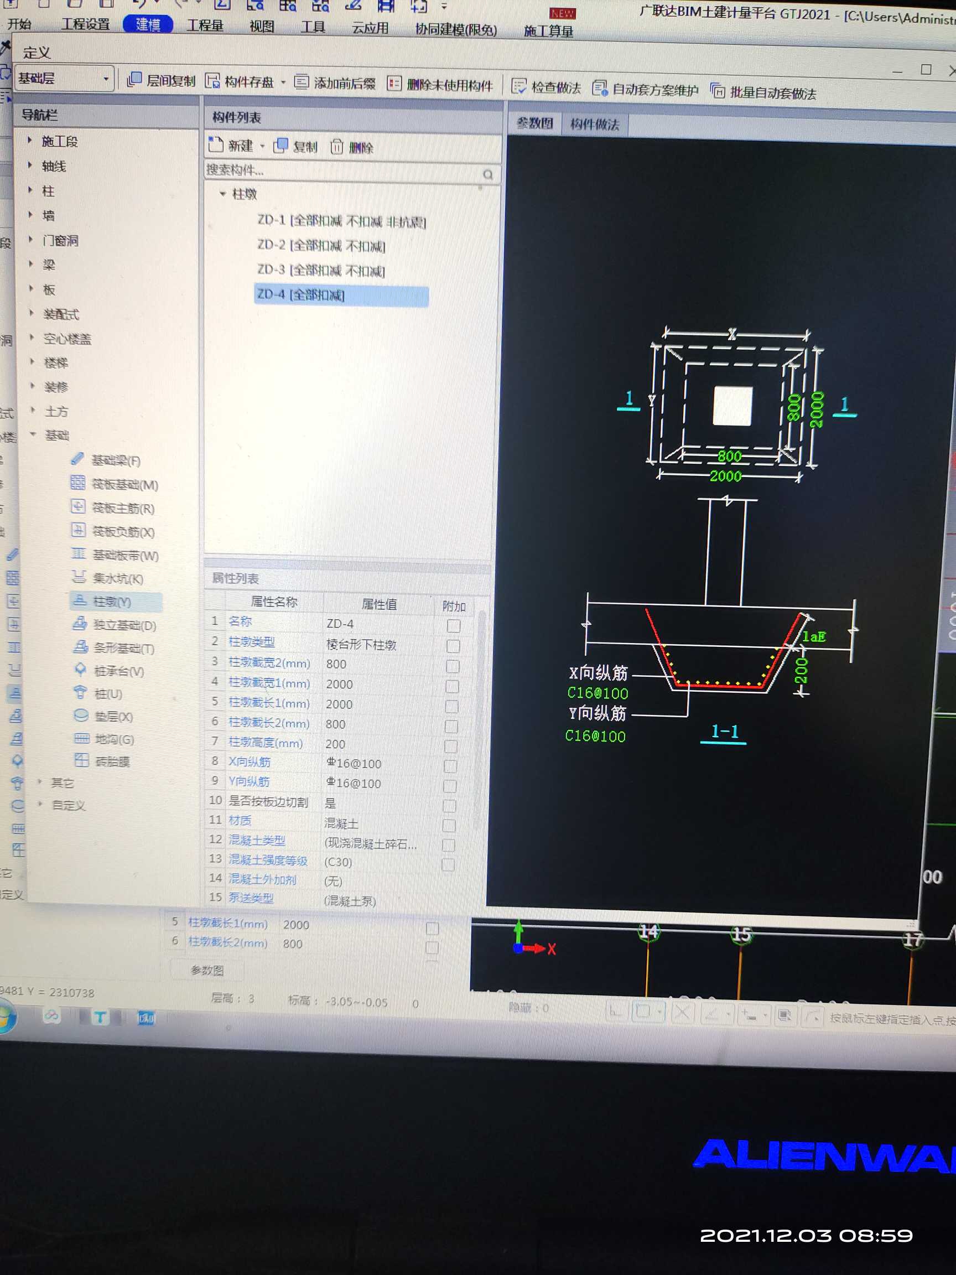Screen dimensions: 956x1275
Task: Expand 门窗洞 in navigation tree
Action: pos(30,239)
